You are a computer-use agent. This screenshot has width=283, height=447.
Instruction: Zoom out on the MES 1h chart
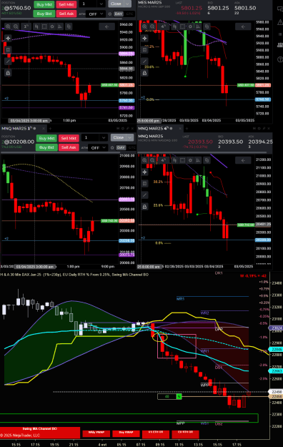[16, 26]
